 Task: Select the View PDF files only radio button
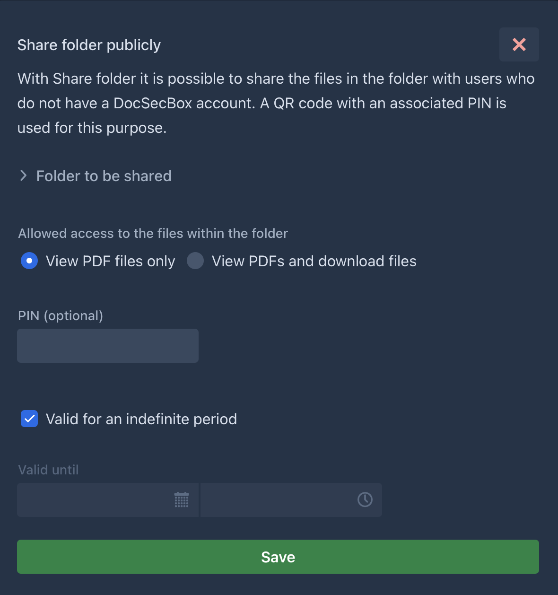point(29,261)
